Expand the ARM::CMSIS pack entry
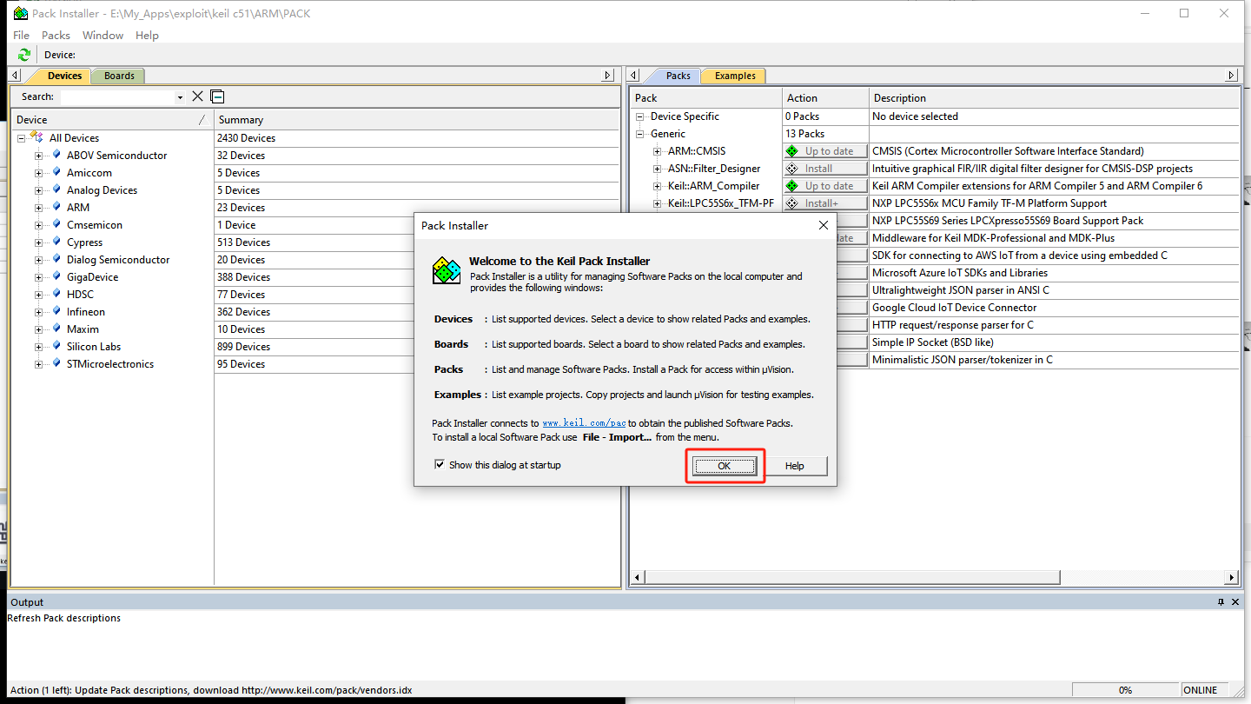Image resolution: width=1251 pixels, height=704 pixels. (x=658, y=151)
